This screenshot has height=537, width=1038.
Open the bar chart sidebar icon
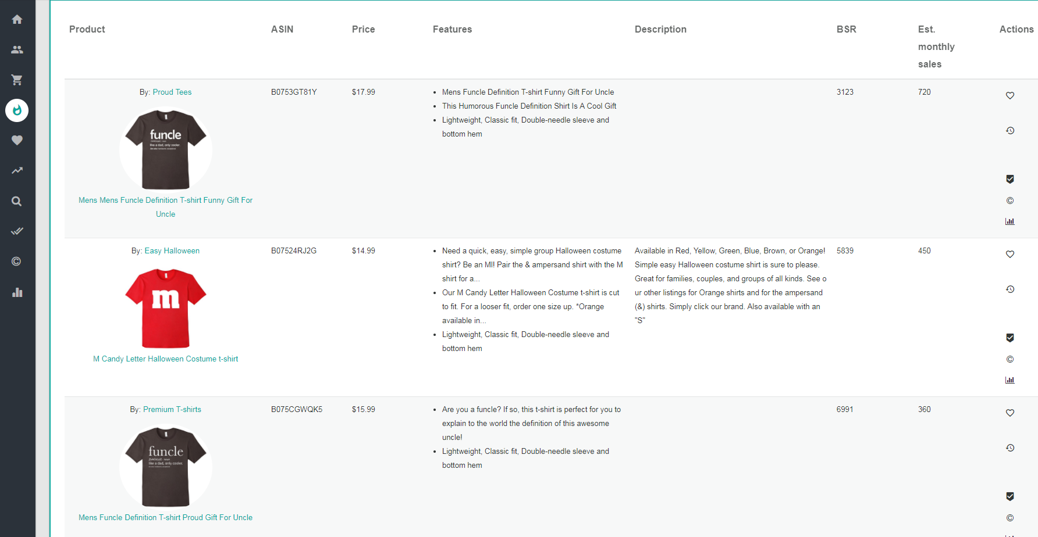tap(17, 292)
